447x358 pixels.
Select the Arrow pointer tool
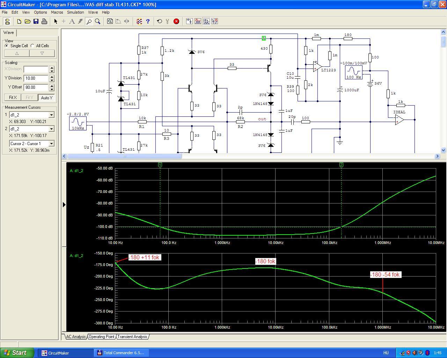pos(56,21)
